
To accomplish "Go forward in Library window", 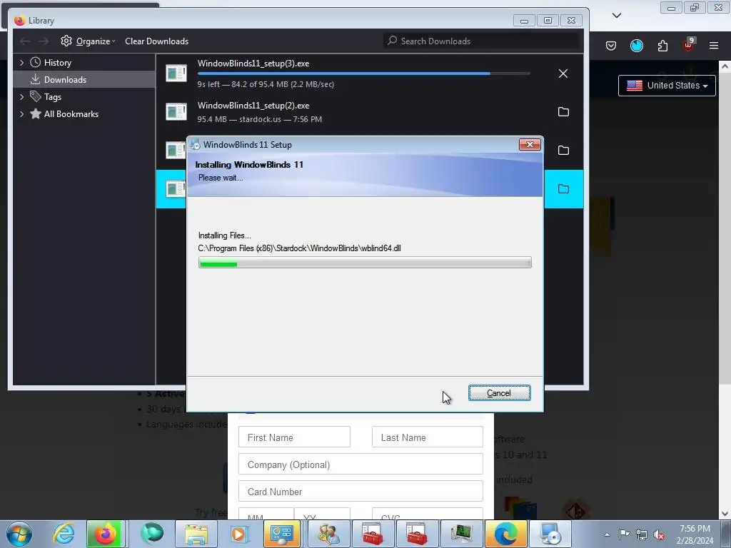I will [44, 41].
